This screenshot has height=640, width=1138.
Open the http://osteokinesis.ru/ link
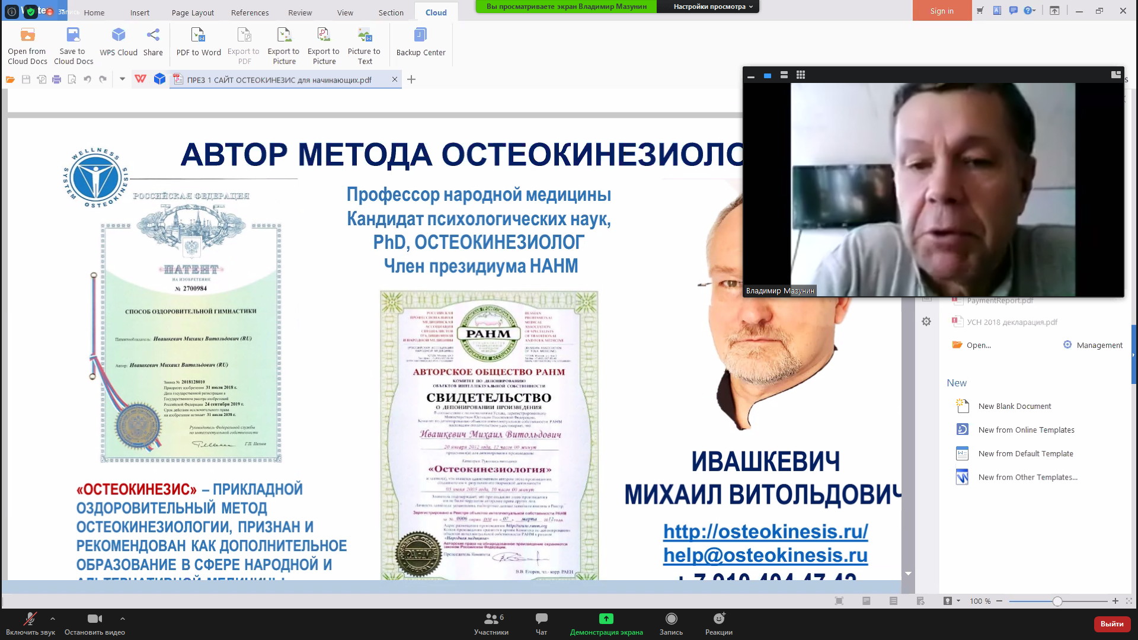point(765,531)
